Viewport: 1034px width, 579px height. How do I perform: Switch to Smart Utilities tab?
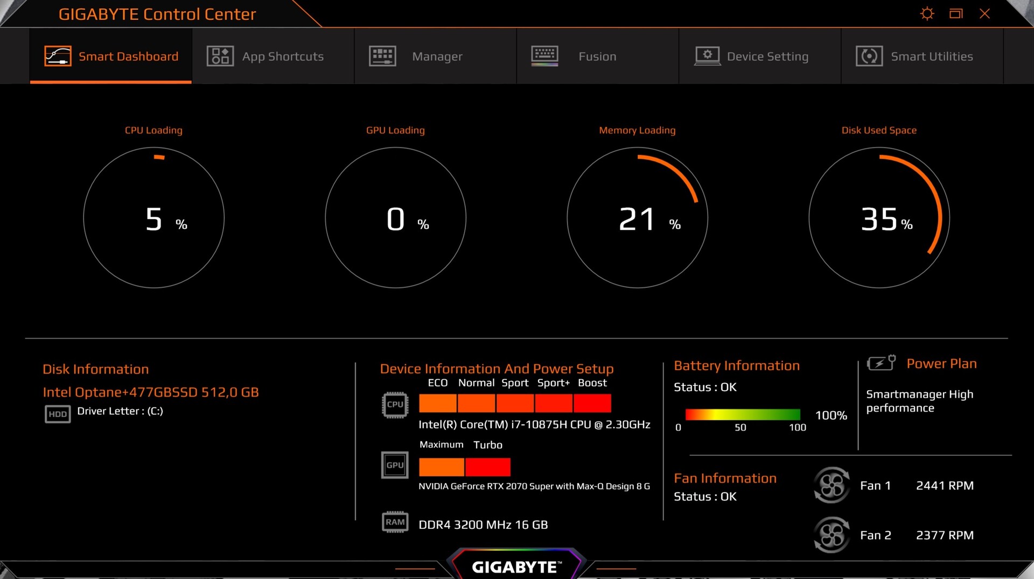pos(922,56)
